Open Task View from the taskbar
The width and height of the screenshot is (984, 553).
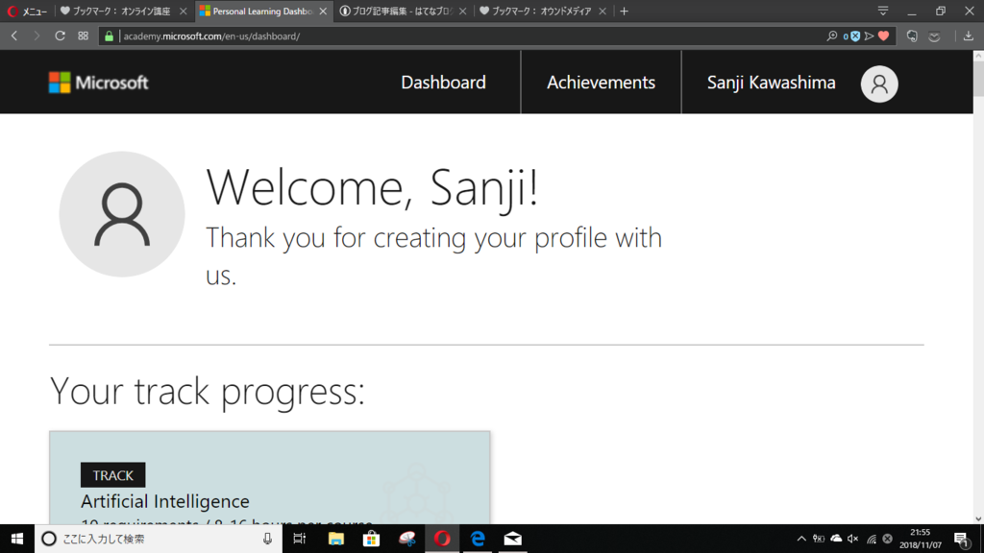300,539
